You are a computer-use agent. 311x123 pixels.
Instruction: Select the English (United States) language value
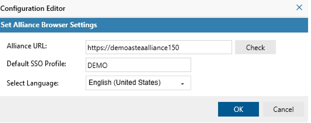pos(125,83)
